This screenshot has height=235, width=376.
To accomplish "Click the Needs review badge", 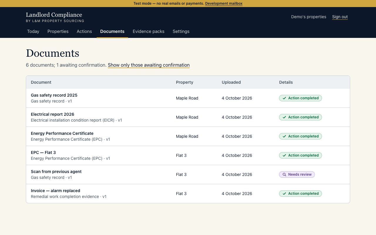I will click(x=297, y=174).
